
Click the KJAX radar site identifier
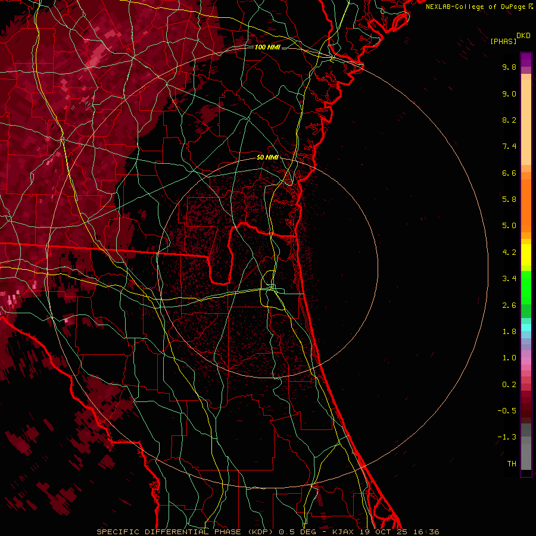click(344, 532)
